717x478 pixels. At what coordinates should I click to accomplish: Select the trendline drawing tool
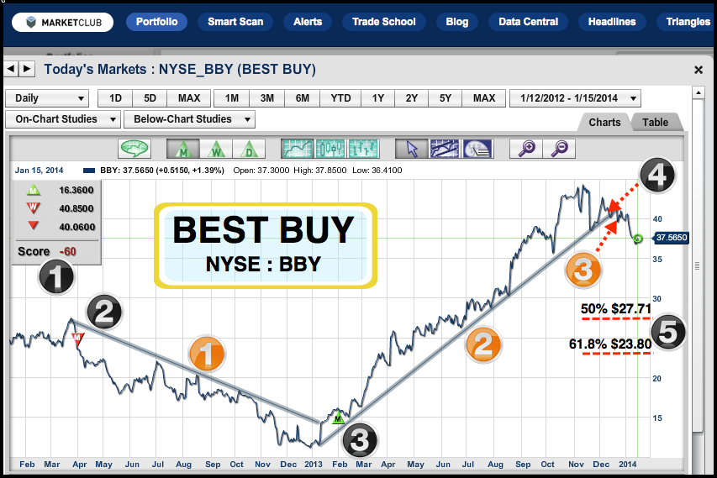(445, 149)
